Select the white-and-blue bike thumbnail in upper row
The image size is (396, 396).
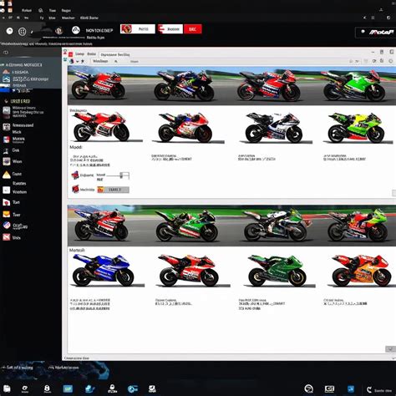[274, 128]
